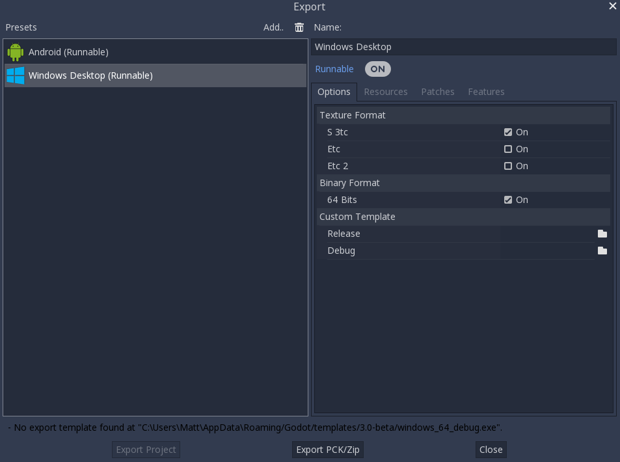This screenshot has width=620, height=462.
Task: Browse for Release custom template folder
Action: [602, 234]
